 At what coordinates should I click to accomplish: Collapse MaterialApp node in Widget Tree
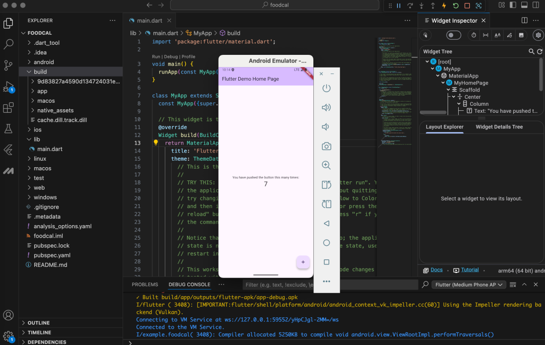(x=438, y=76)
